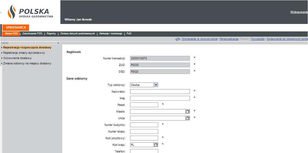
Task: Open Zmiana odbiorcy na miejscu dostawy
Action: pyautogui.click(x=27, y=63)
